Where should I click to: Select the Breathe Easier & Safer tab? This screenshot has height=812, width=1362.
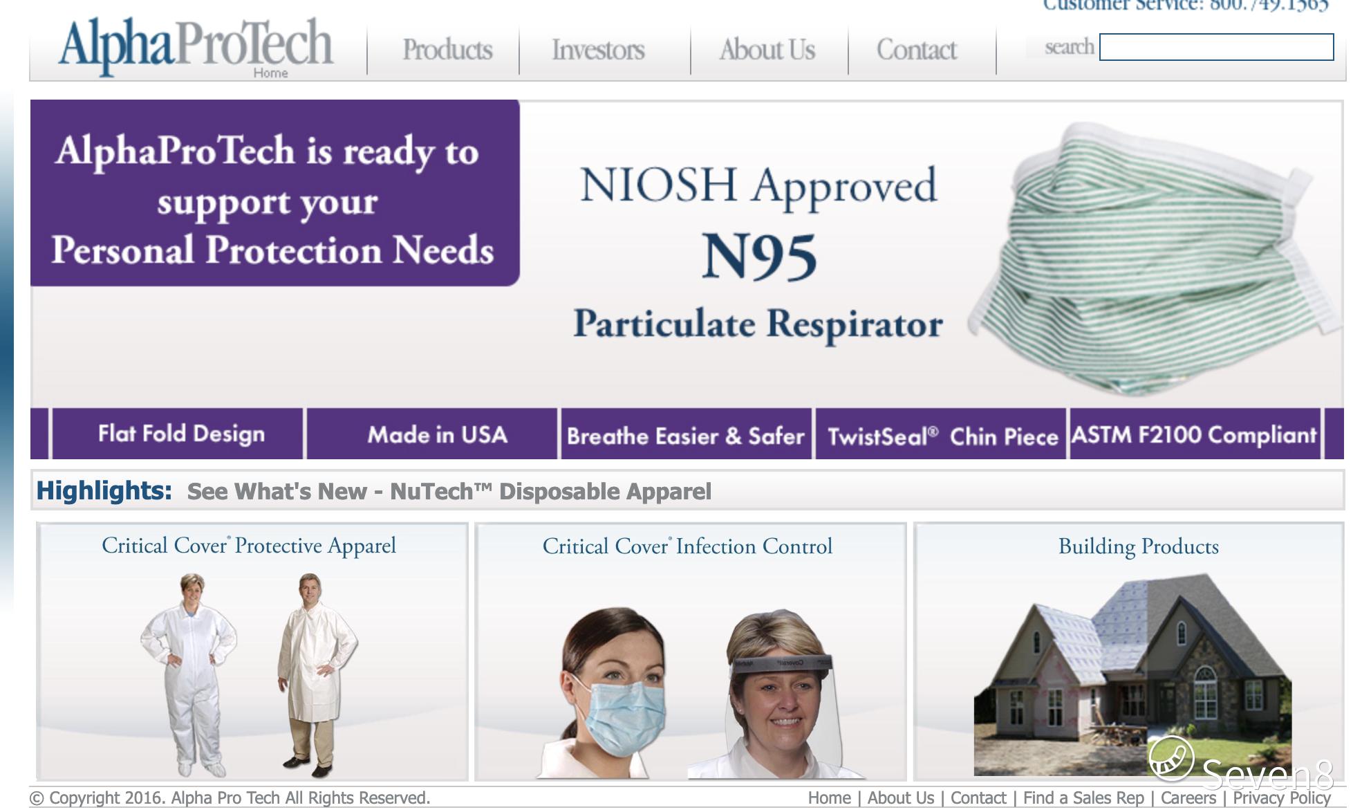(x=686, y=434)
